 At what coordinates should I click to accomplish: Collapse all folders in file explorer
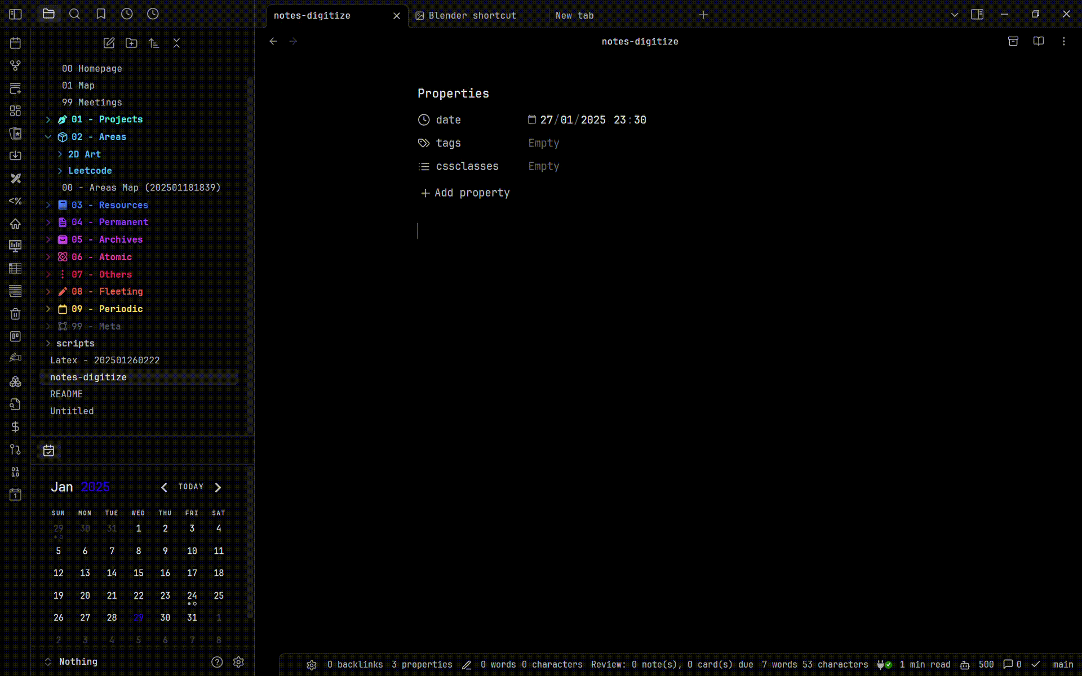[176, 43]
